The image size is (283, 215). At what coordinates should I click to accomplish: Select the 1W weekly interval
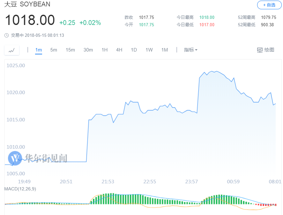(x=149, y=50)
